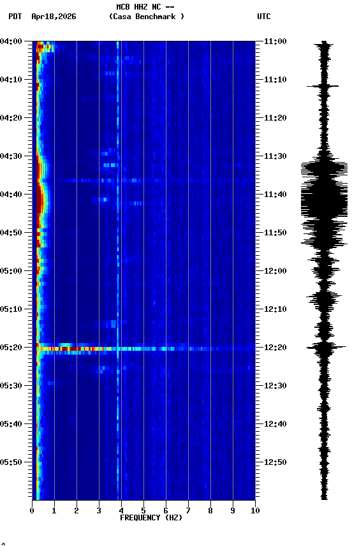Image resolution: width=352 pixels, height=551 pixels.
Task: Click the station title MCB HHZ NC --
Action: (145, 7)
